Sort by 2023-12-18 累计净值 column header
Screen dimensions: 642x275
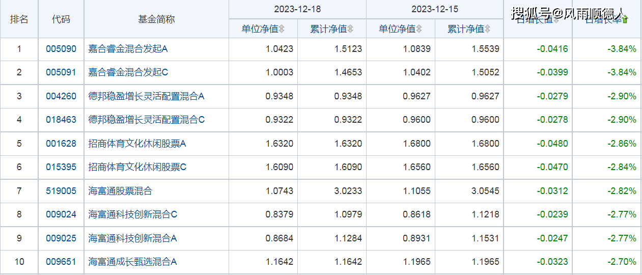click(x=328, y=29)
